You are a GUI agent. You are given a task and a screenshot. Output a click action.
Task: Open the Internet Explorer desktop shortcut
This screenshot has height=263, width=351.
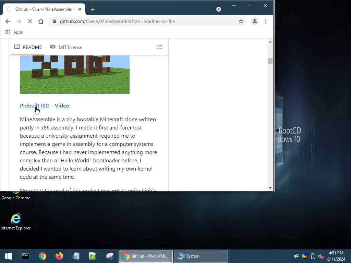click(16, 222)
